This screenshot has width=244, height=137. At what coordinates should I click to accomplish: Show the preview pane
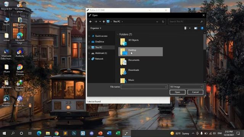(196, 28)
